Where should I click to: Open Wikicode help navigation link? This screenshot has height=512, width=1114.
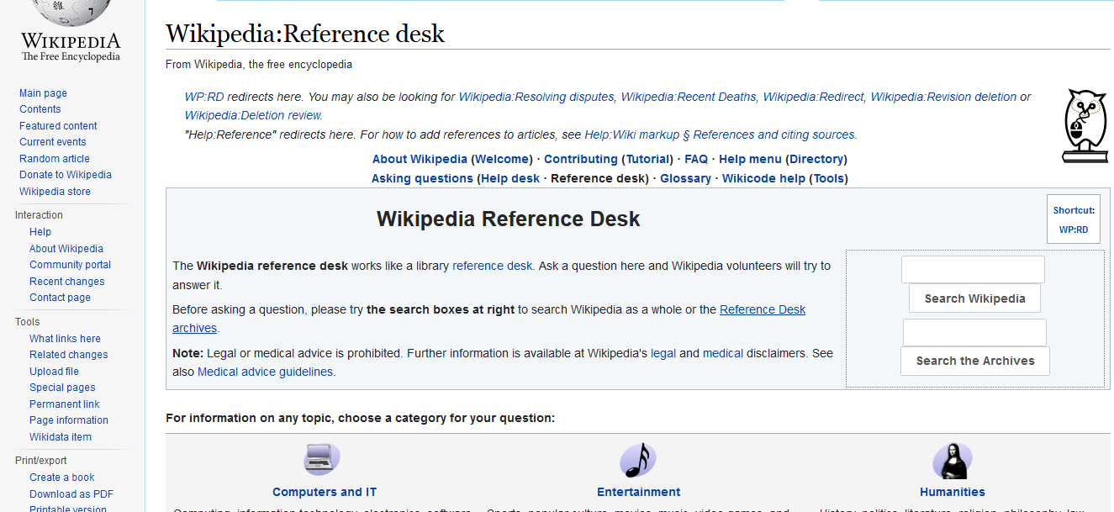pos(763,178)
